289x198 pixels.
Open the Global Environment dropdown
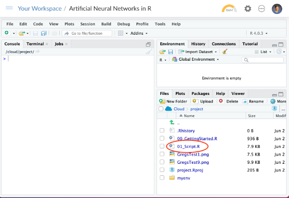click(x=196, y=59)
